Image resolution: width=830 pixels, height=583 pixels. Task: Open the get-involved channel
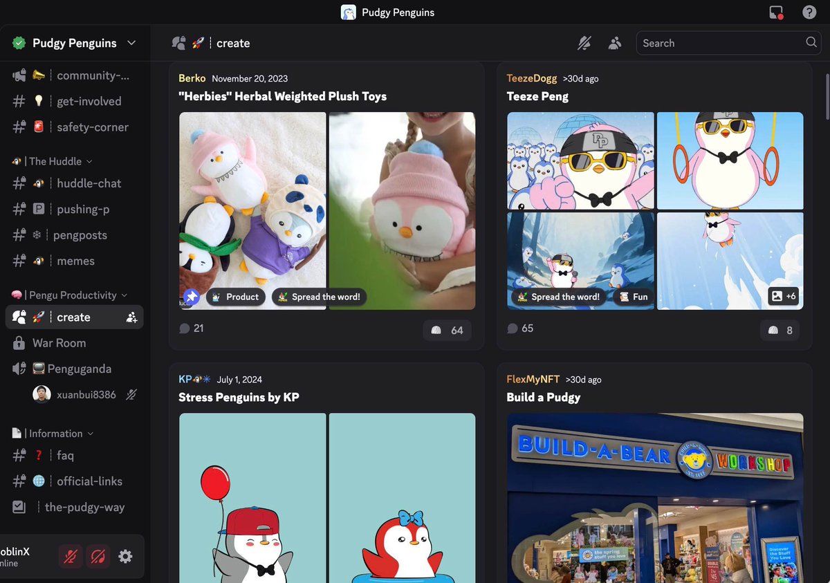click(75, 101)
